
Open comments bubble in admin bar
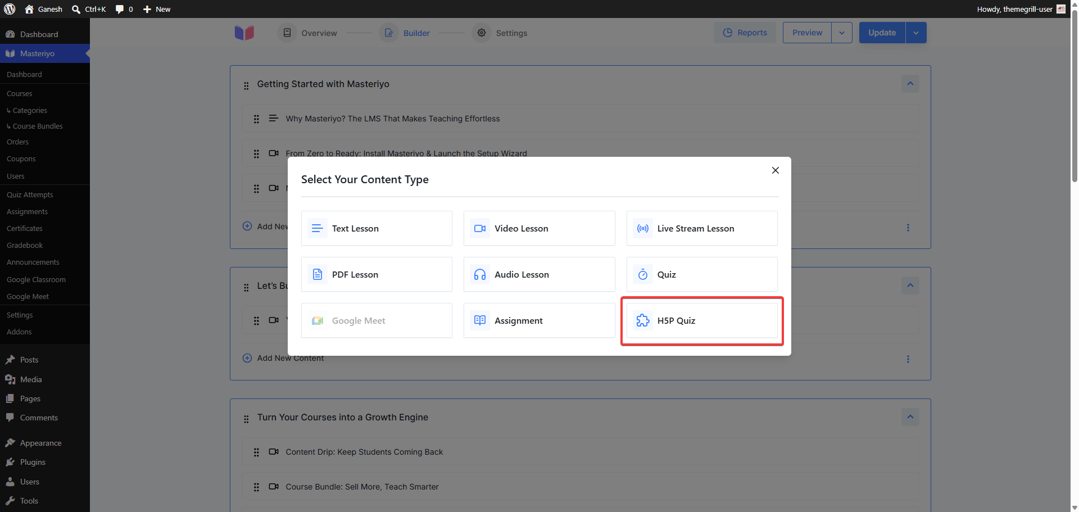(x=124, y=9)
